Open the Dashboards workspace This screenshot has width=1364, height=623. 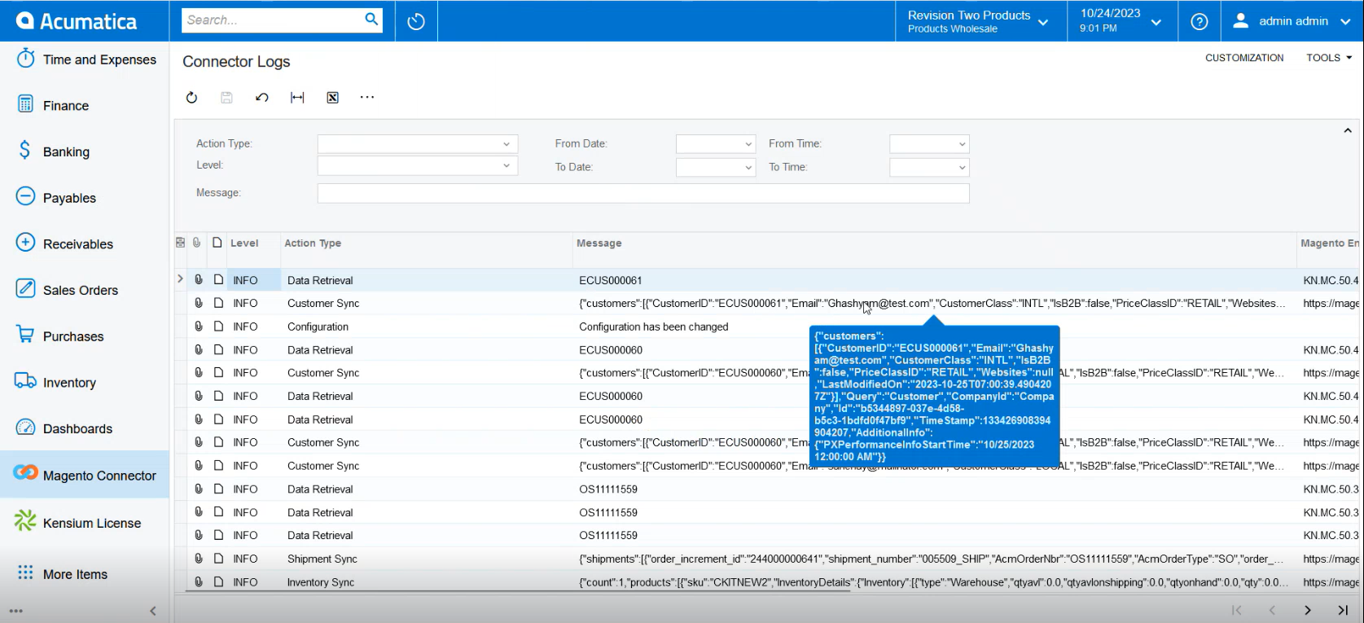click(85, 428)
